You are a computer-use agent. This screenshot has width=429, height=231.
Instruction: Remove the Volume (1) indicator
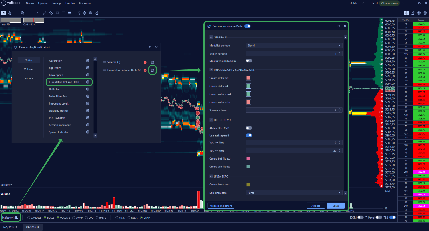click(x=145, y=62)
